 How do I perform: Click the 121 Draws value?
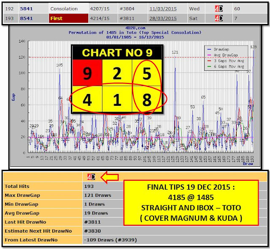(97, 195)
